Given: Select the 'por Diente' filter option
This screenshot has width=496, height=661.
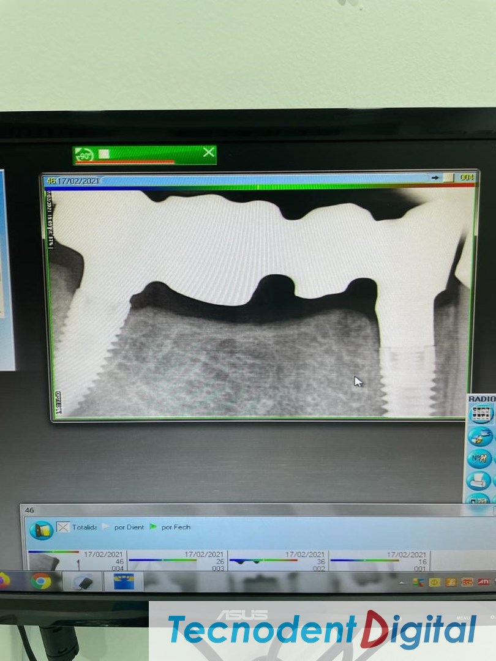Looking at the screenshot, I should [123, 527].
